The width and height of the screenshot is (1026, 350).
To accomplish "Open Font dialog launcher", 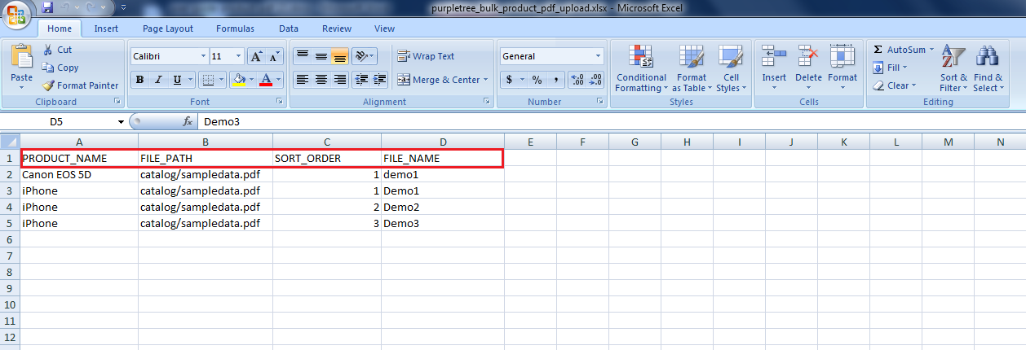I will pyautogui.click(x=280, y=102).
